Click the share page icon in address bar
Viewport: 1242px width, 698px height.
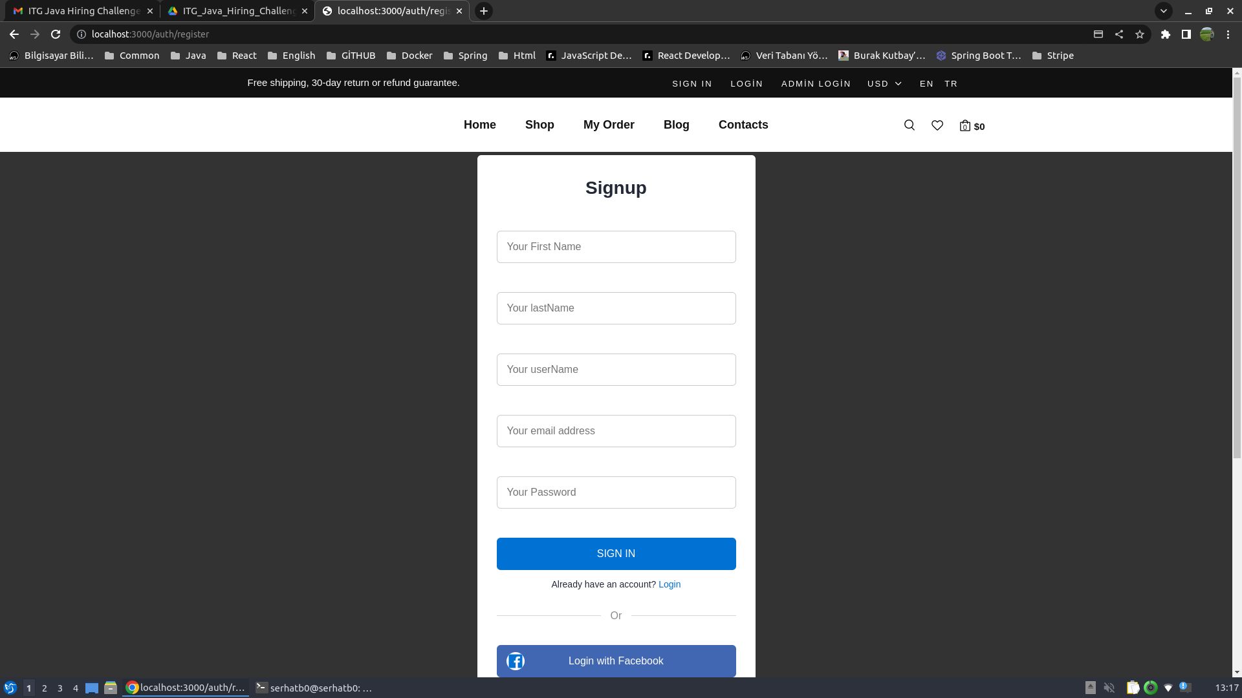pos(1119,34)
